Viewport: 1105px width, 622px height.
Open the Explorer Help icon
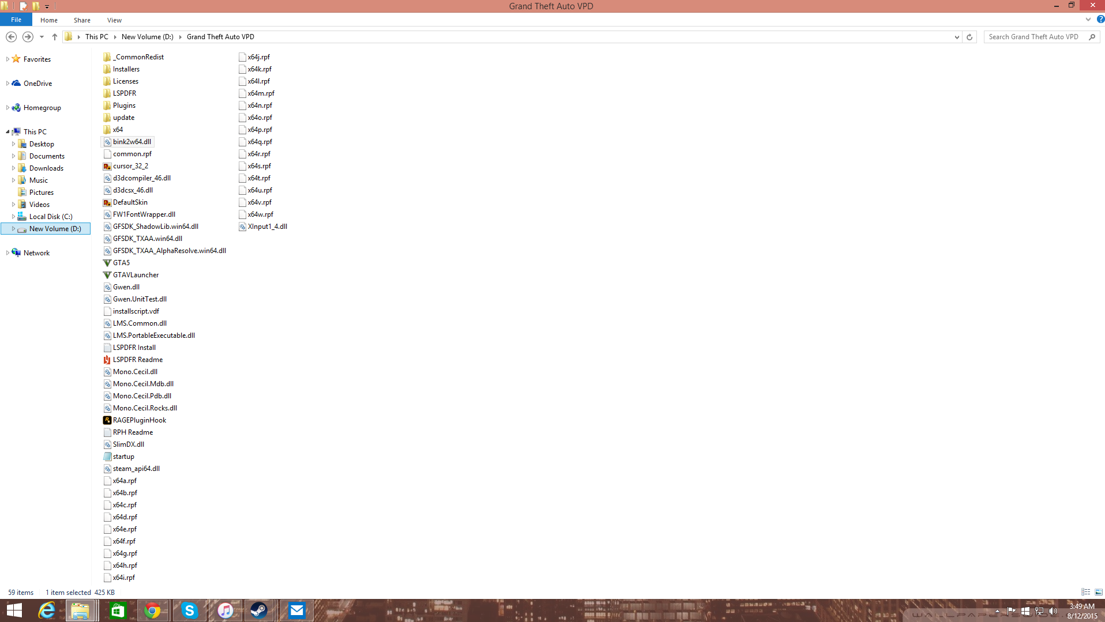coord(1100,20)
